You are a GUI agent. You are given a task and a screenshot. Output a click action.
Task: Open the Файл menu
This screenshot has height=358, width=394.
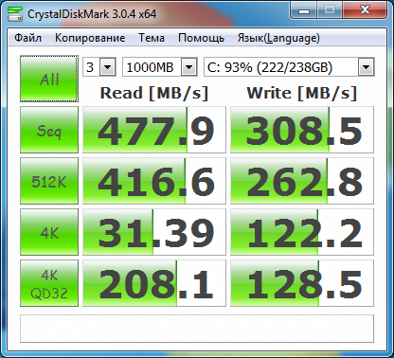(27, 38)
